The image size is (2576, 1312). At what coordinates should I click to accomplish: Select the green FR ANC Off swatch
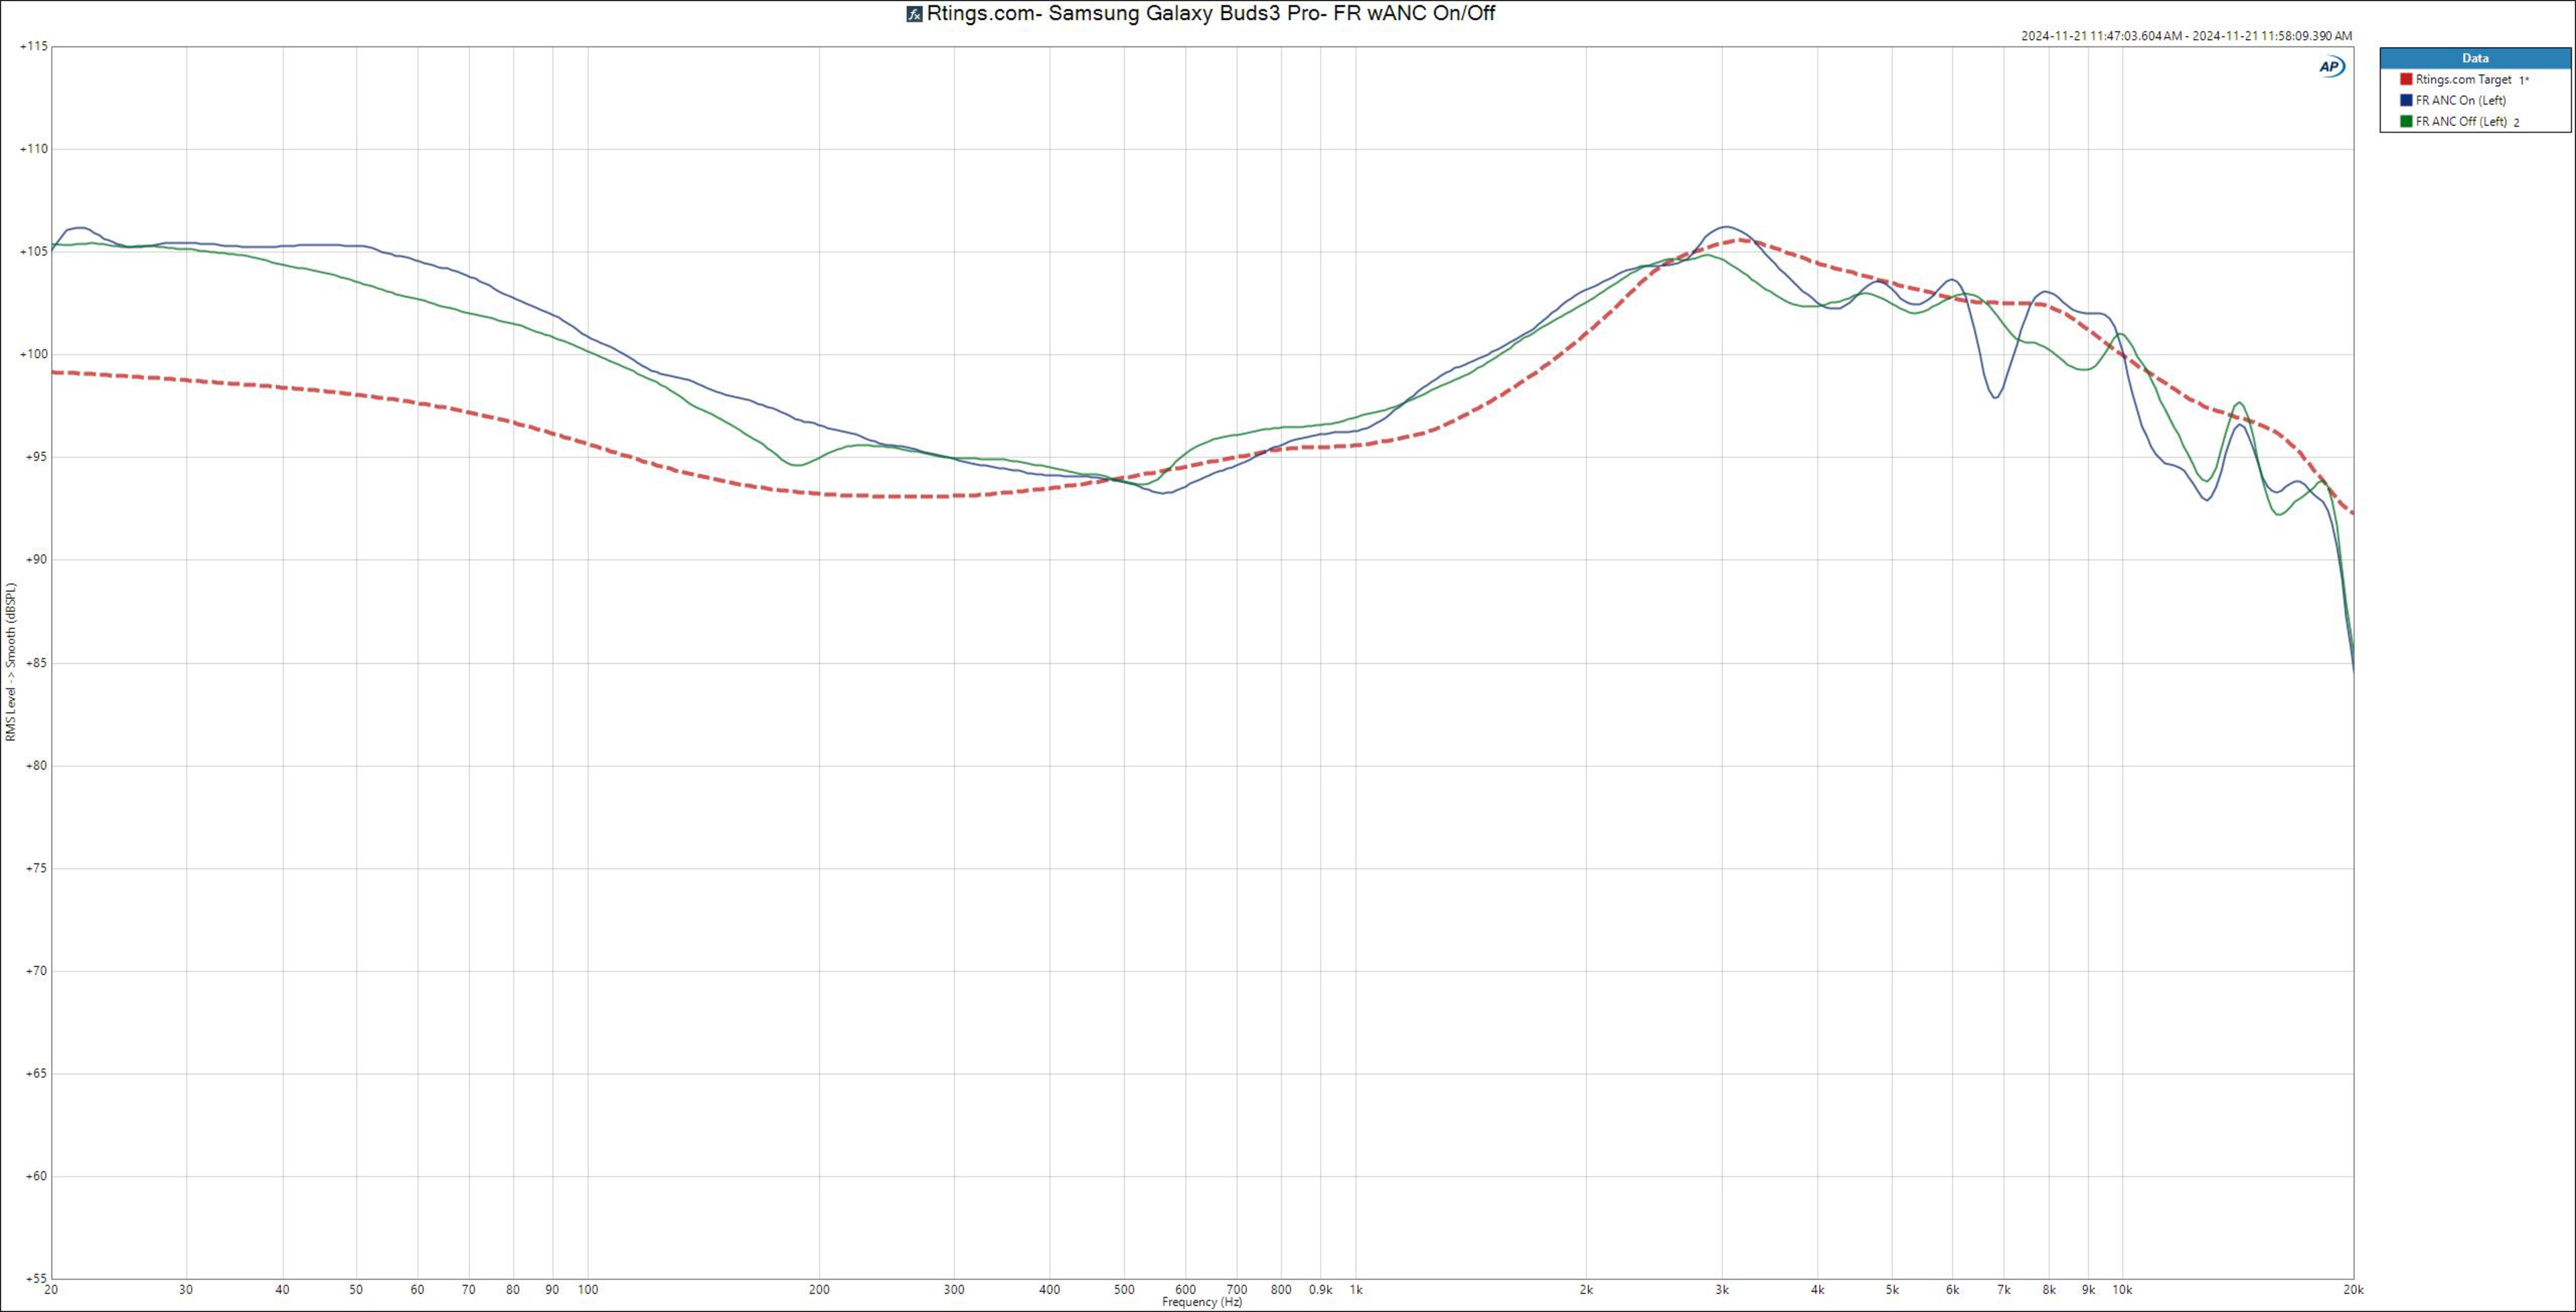click(x=2406, y=121)
